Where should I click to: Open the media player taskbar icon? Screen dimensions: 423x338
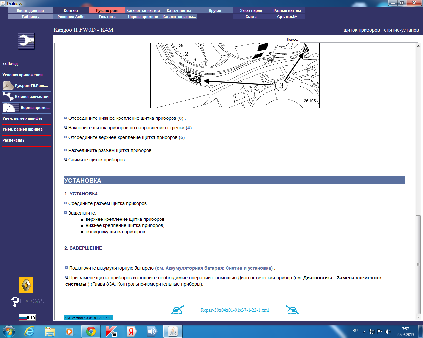click(x=69, y=331)
